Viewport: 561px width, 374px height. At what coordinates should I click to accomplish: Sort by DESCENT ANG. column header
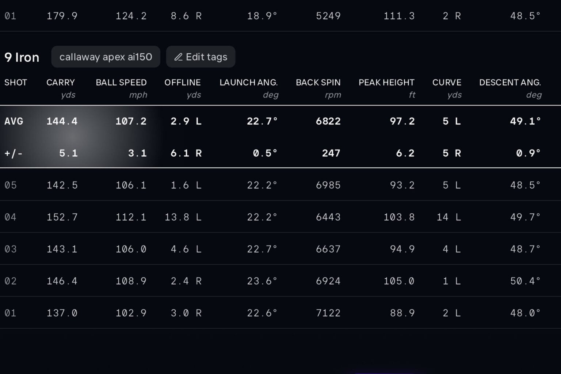click(510, 83)
